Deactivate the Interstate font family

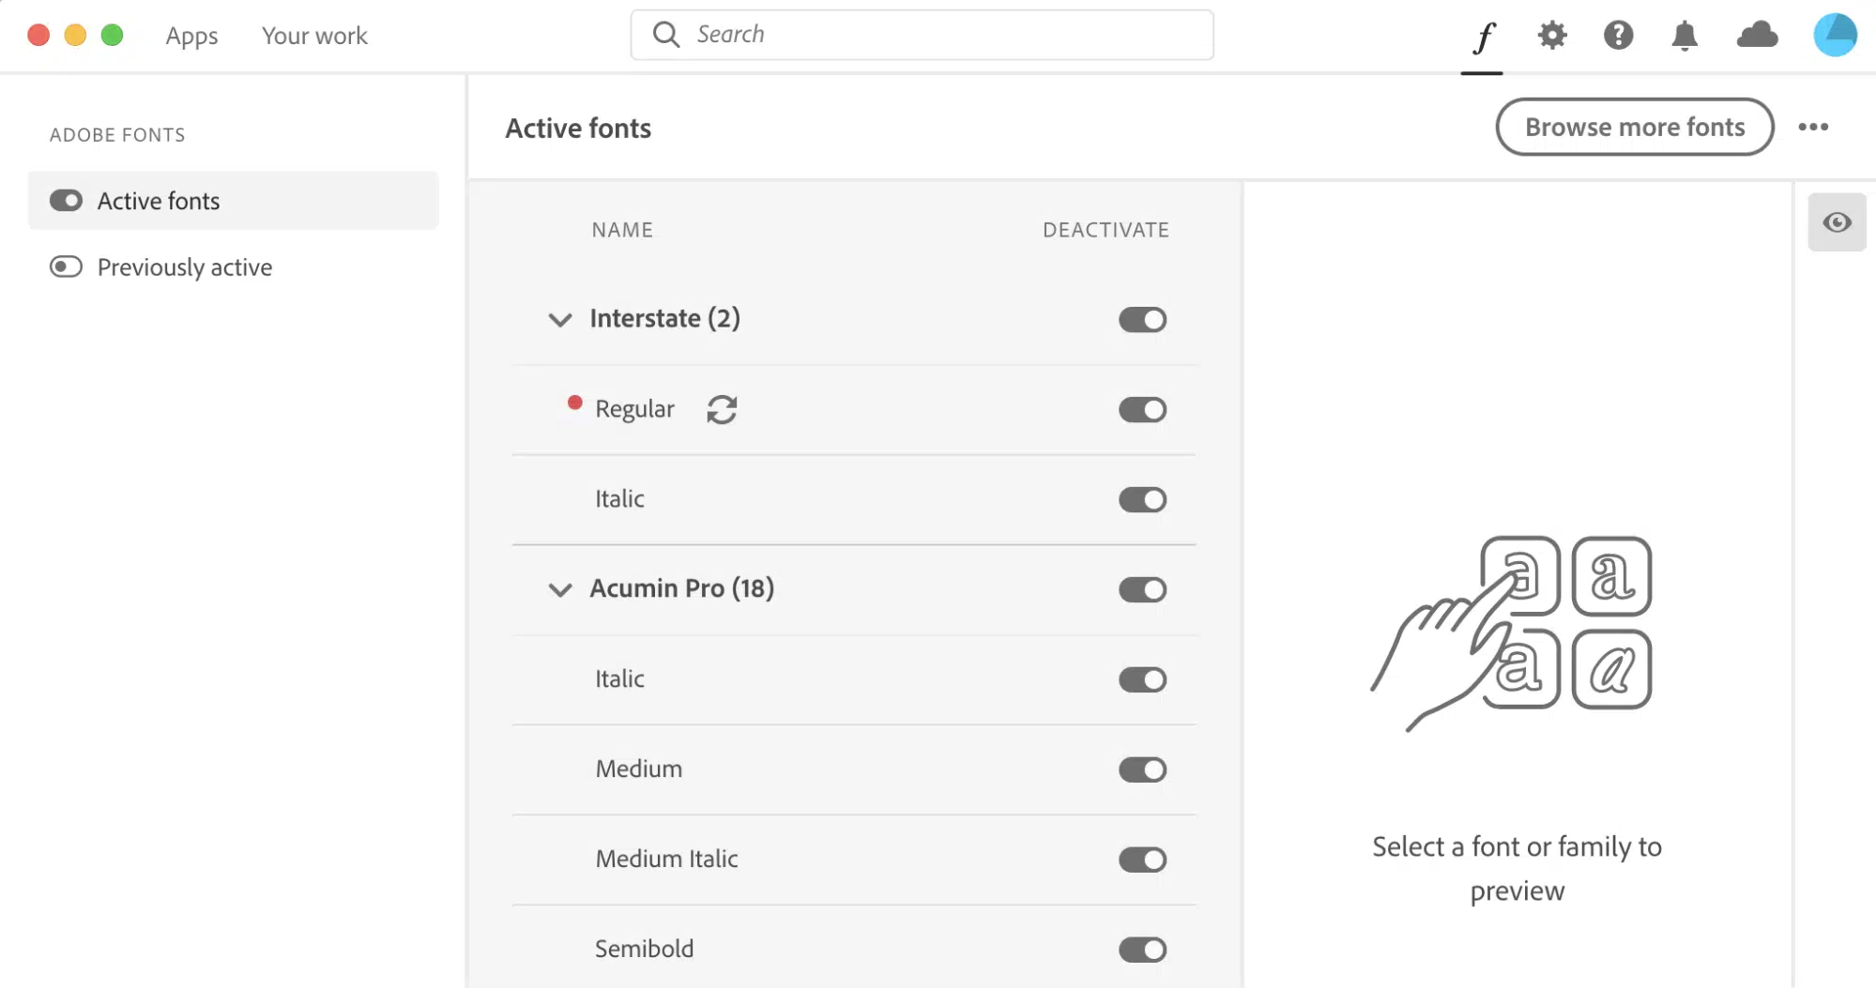click(1142, 320)
